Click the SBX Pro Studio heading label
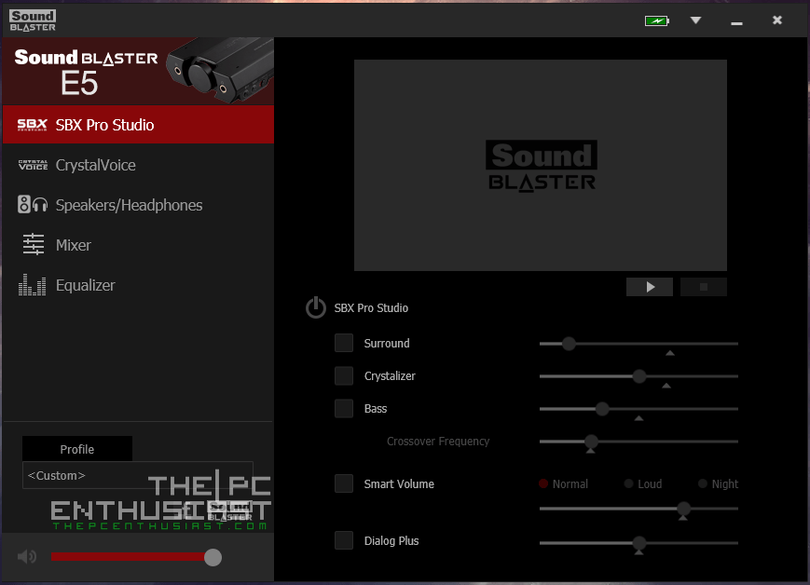 tap(371, 307)
